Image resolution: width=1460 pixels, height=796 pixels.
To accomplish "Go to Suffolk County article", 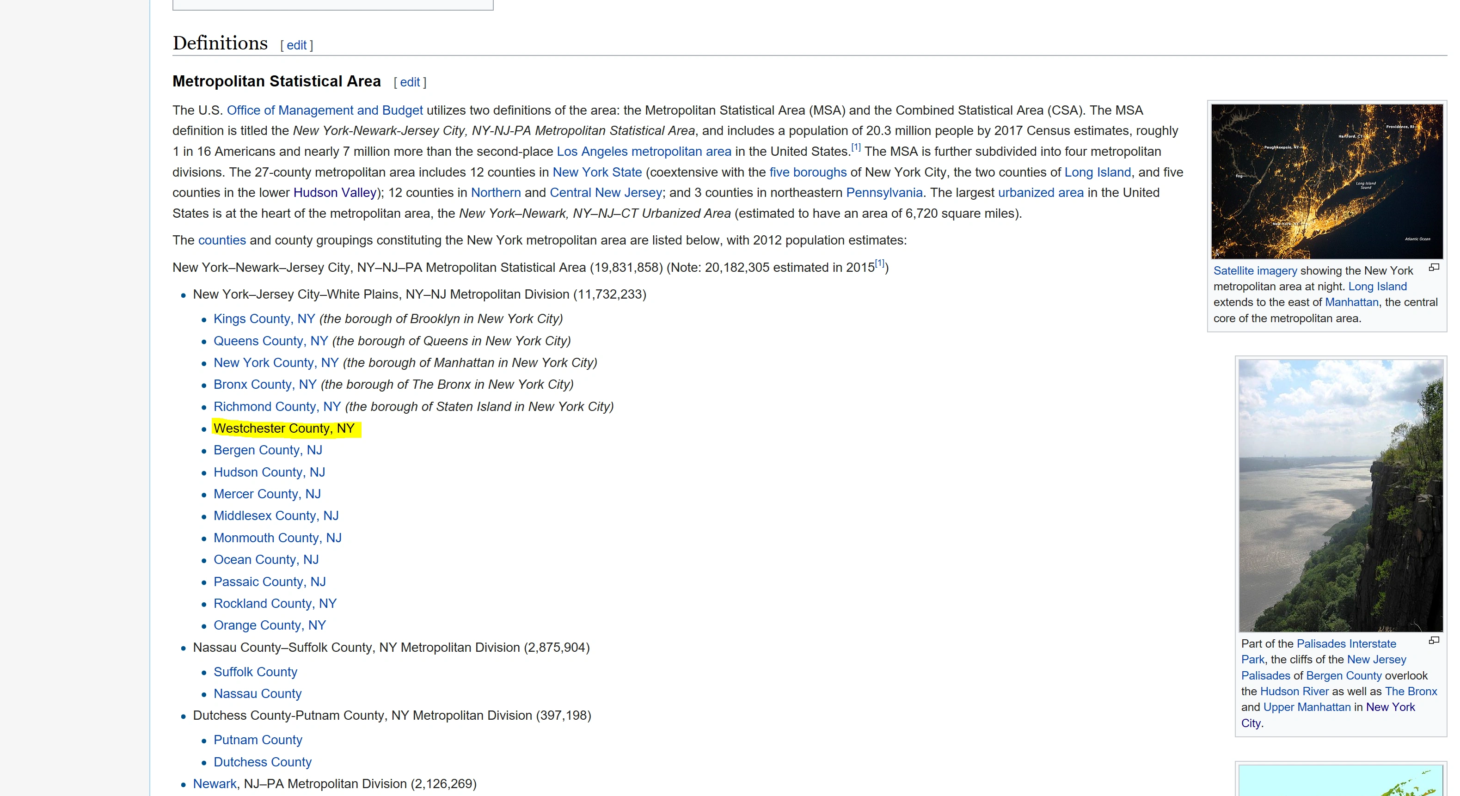I will [x=255, y=673].
